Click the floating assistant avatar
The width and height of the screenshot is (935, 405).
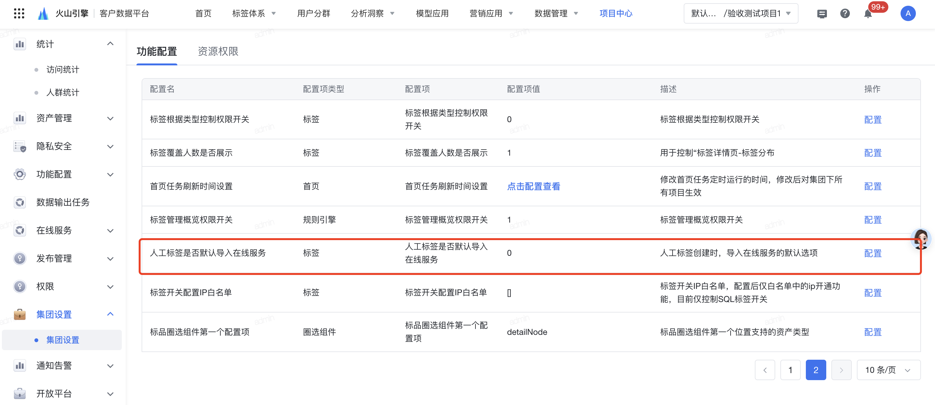click(x=920, y=239)
